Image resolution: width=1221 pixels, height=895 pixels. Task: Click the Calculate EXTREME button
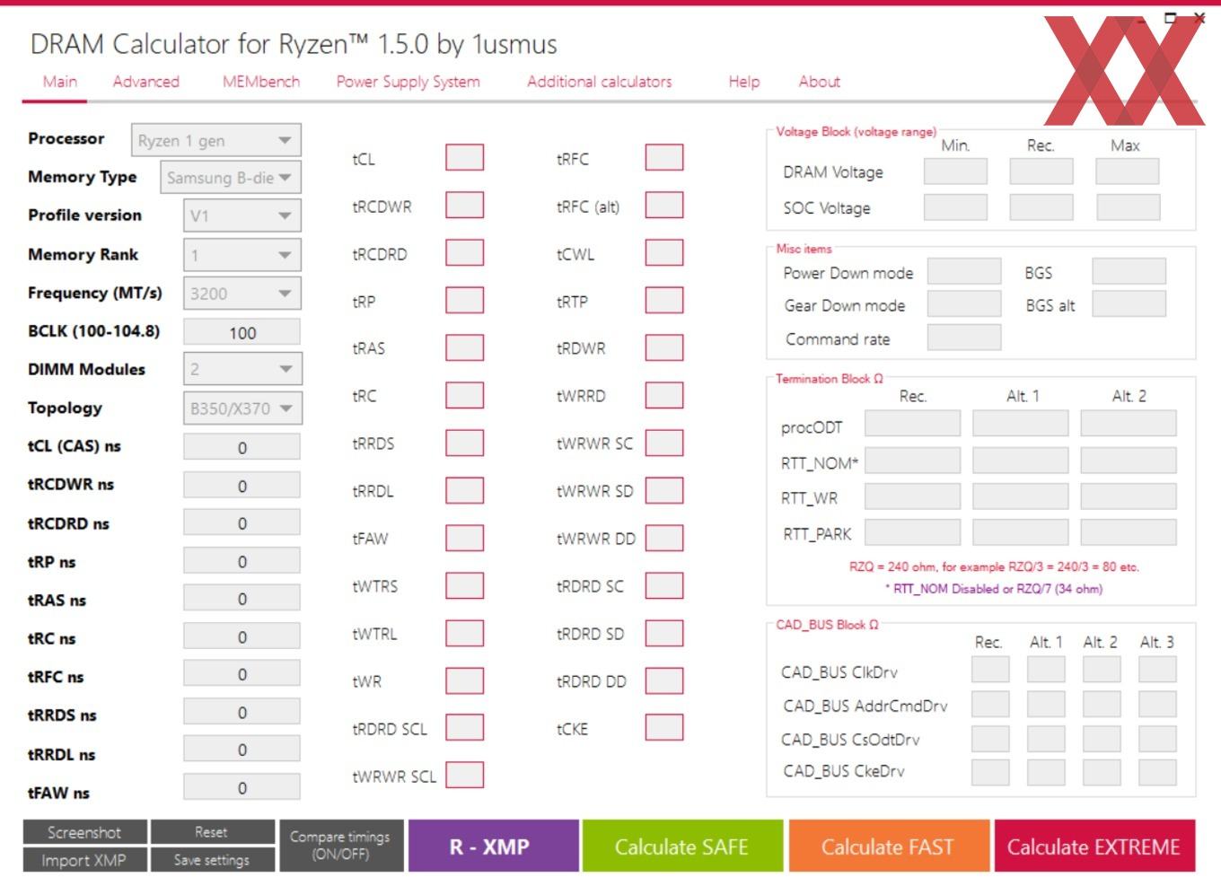(x=1094, y=846)
